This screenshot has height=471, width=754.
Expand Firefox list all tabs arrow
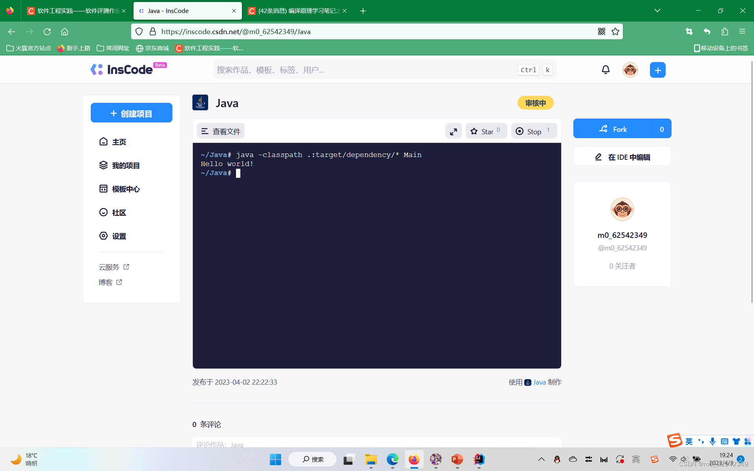click(x=657, y=11)
